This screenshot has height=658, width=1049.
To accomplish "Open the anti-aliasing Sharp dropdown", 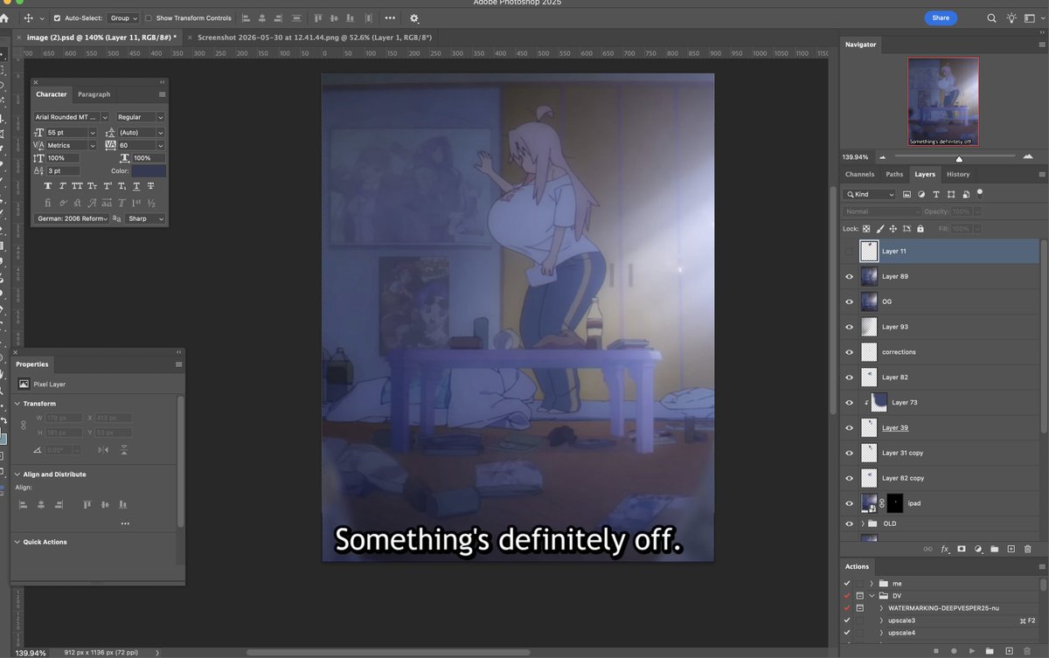I will point(145,218).
